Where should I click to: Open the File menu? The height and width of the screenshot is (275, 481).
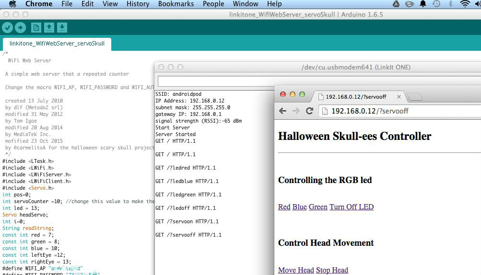[67, 4]
